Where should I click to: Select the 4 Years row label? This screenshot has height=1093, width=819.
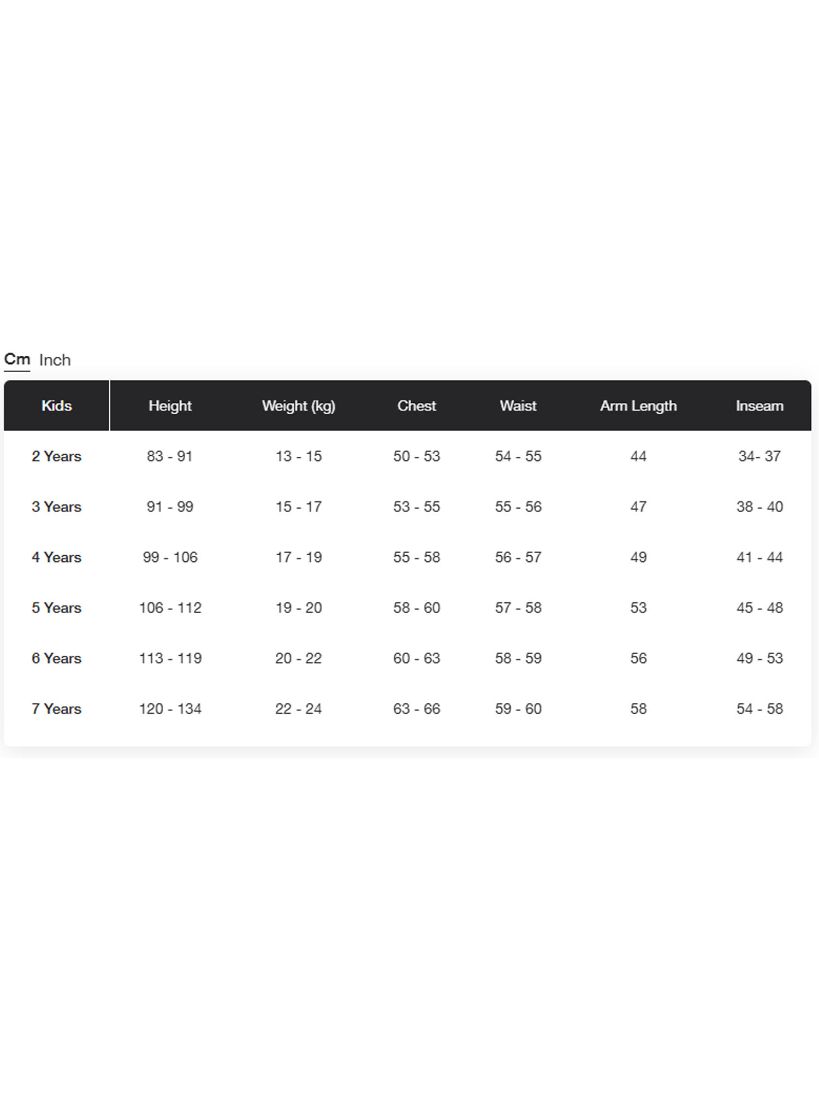coord(56,557)
